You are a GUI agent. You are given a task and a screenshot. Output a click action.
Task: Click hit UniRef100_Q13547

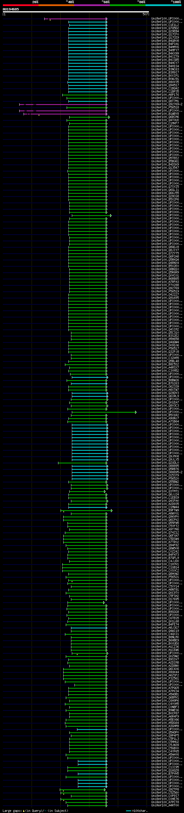[x=165, y=168]
